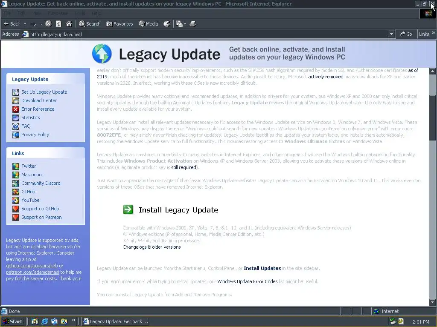Click the GitHub sidebar icon
The image size is (437, 327).
(16, 192)
